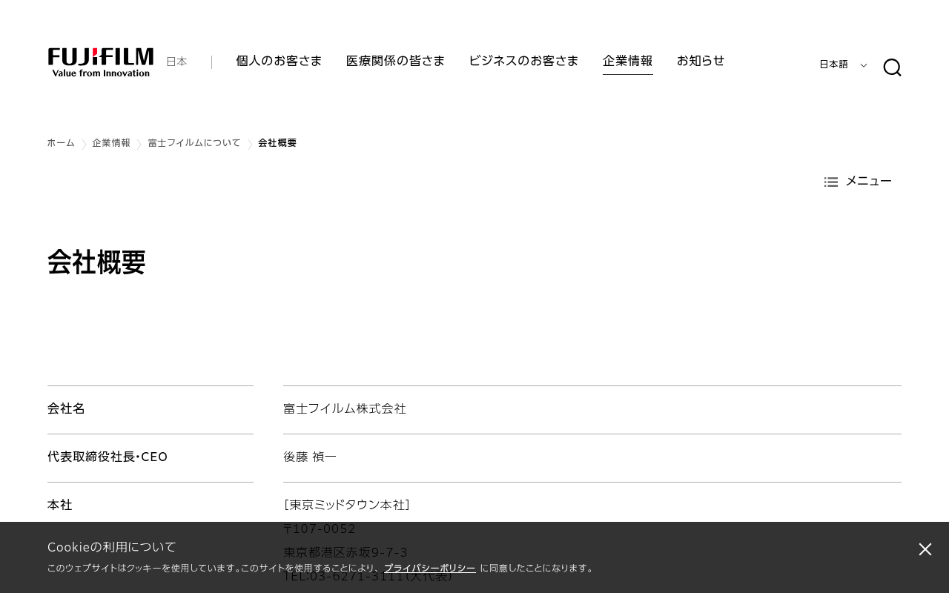The image size is (949, 593).
Task: Open 企業情報 menu
Action: click(x=628, y=61)
